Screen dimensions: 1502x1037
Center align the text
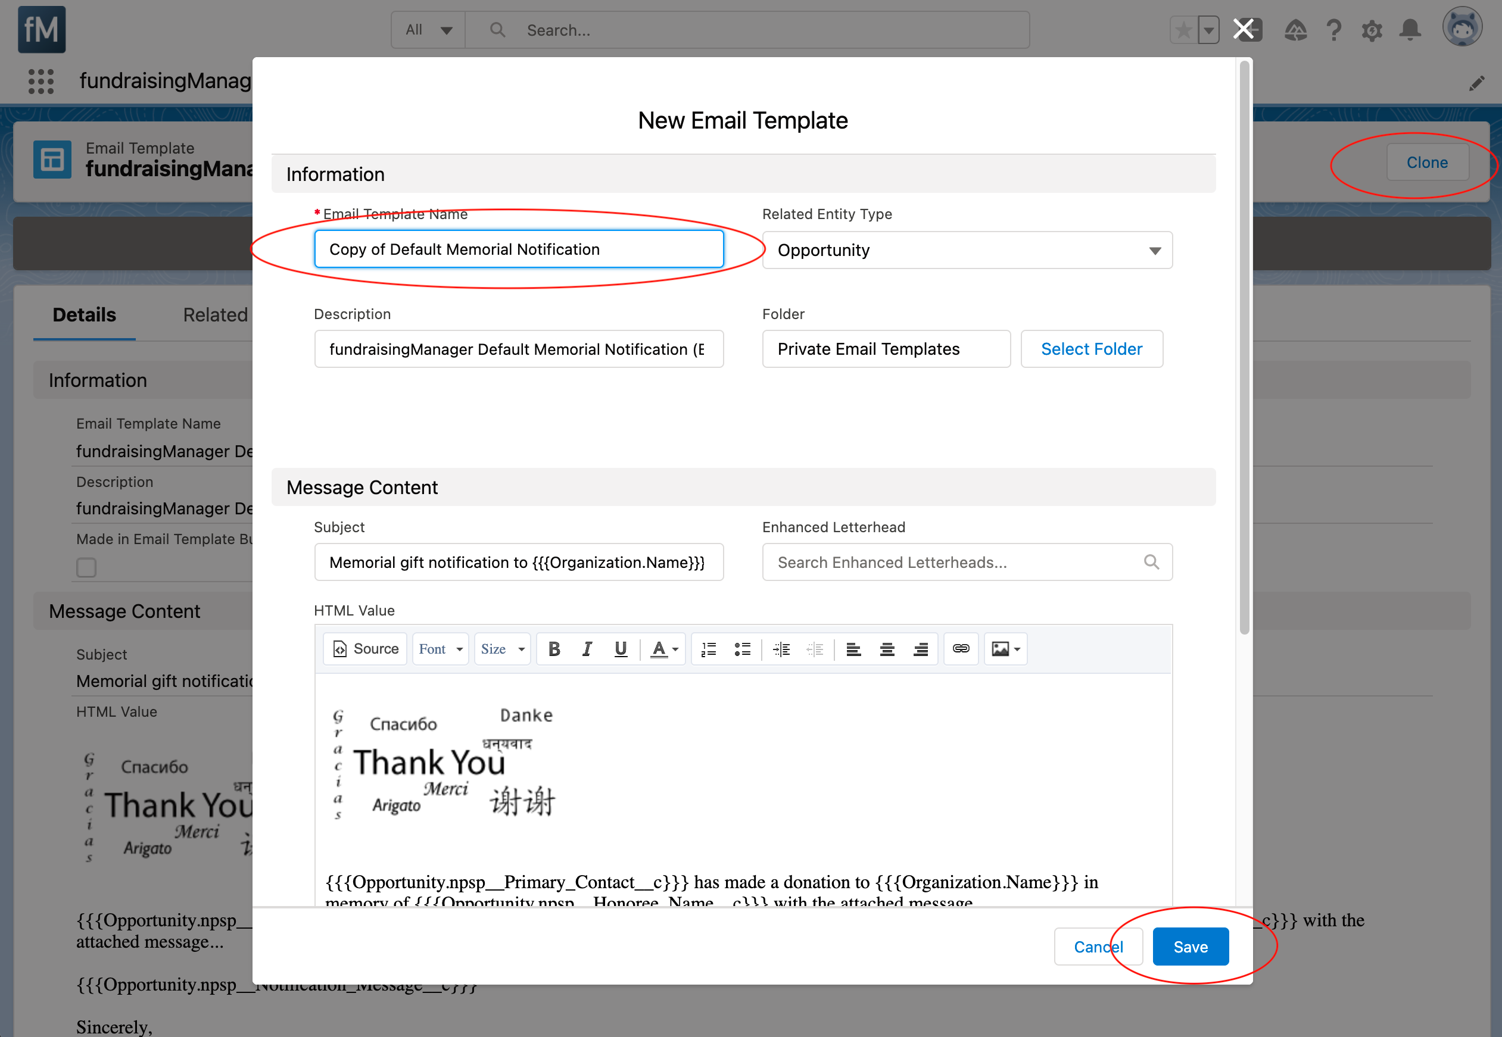(x=887, y=648)
